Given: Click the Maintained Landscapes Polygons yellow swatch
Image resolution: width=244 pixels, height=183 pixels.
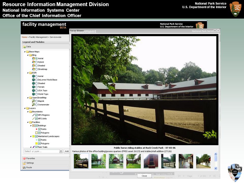Looking at the screenshot, I should pos(36,144).
